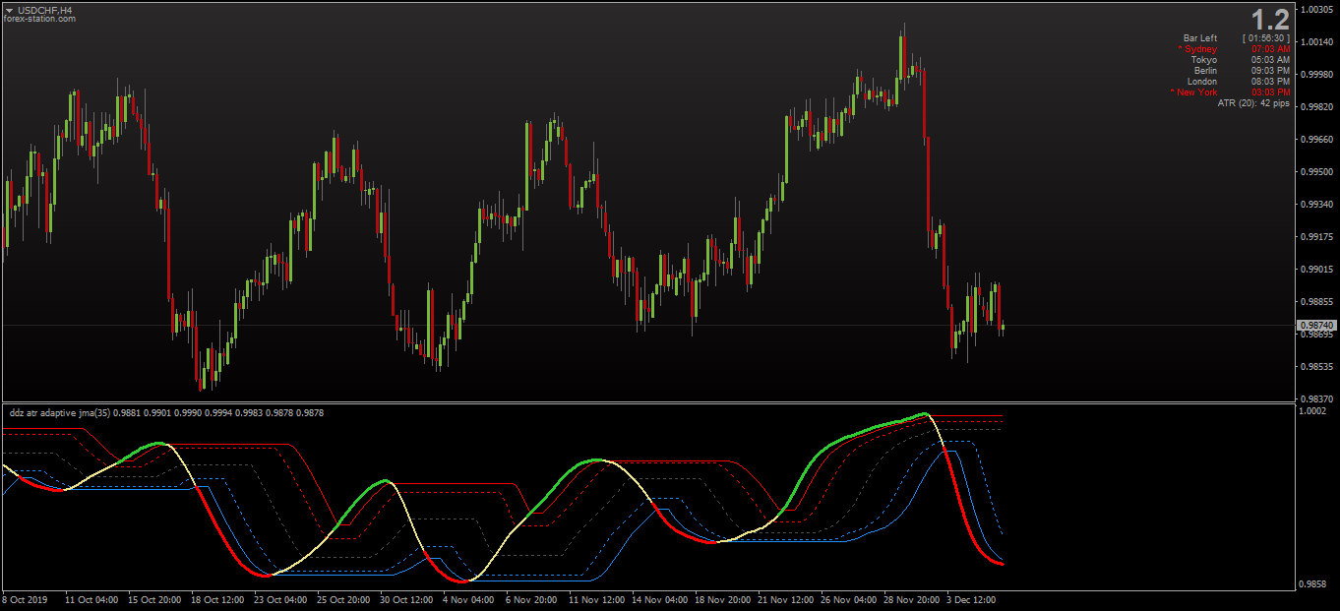Click the 25 Oct 20:00 time label
This screenshot has width=1340, height=611.
[x=343, y=599]
